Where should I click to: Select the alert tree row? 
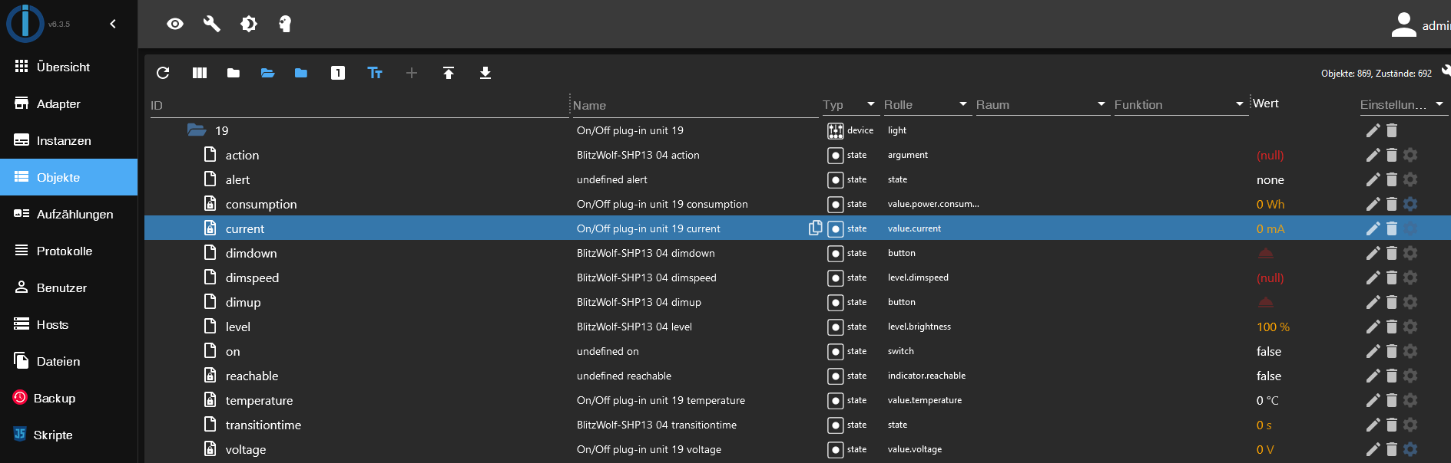click(x=797, y=179)
